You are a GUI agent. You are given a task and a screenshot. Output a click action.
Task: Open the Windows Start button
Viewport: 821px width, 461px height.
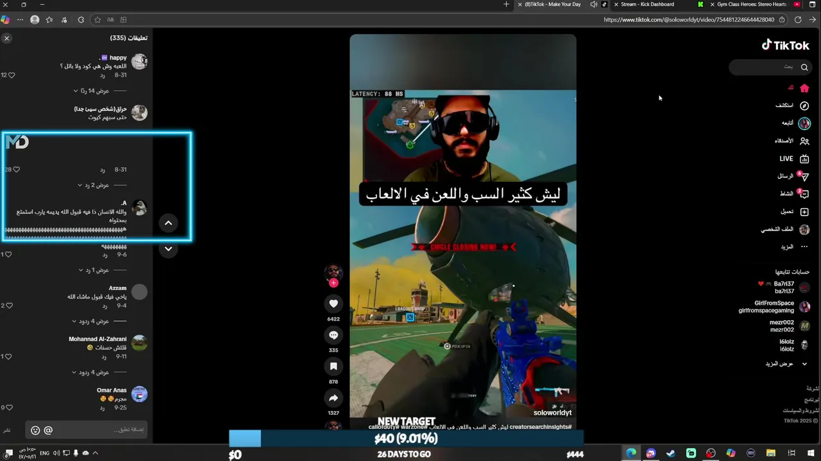[x=811, y=453]
